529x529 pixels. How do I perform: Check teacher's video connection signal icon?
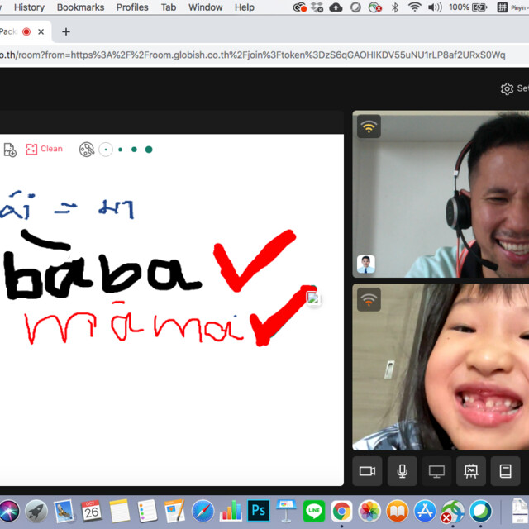369,126
